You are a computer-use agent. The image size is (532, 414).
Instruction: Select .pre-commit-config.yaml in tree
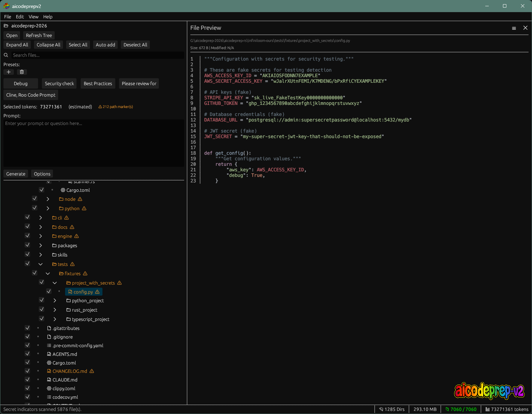[78, 345]
